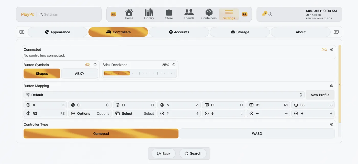Switch to the Appearance tab
Screen dimensions: 358x164
tap(58, 32)
